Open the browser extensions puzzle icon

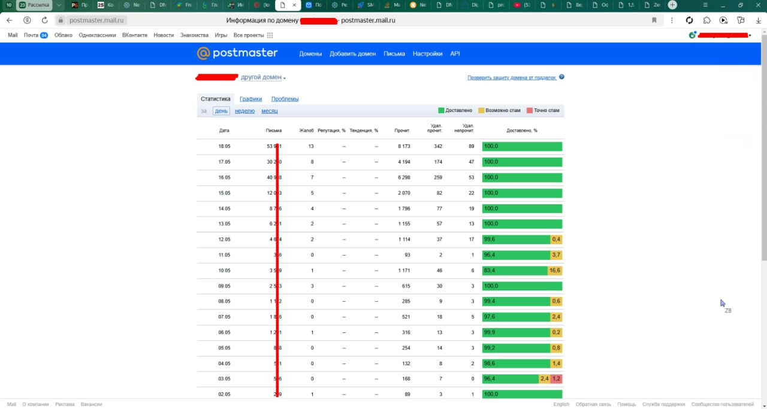707,20
